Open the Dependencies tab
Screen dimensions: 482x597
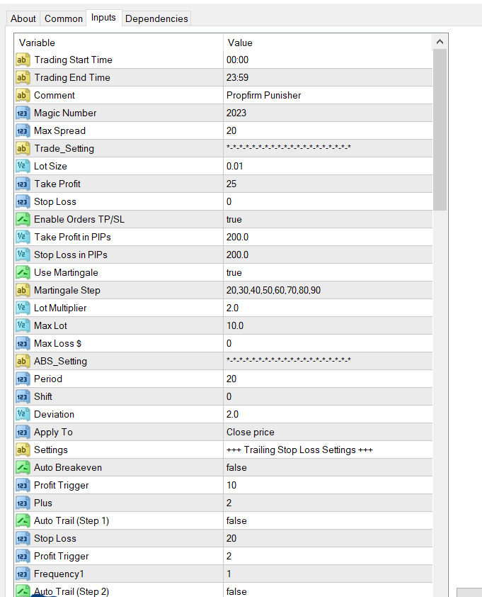pyautogui.click(x=156, y=18)
